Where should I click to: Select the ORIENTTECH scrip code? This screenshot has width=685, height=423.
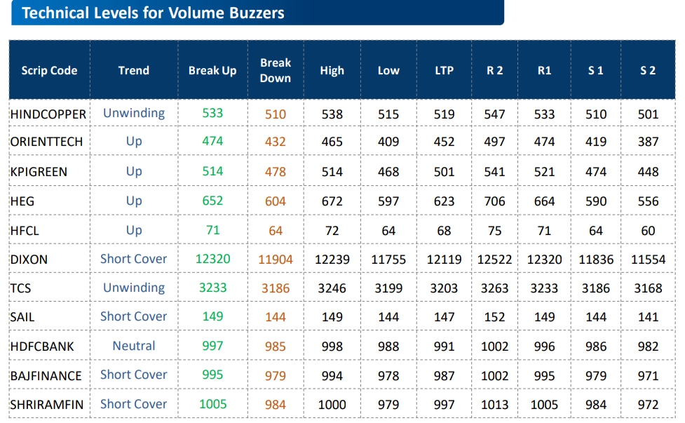coord(46,142)
